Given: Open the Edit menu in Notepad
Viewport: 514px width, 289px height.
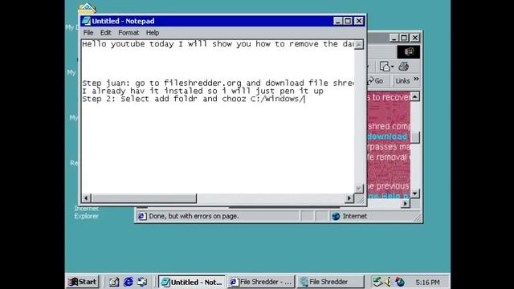Looking at the screenshot, I should click(105, 33).
